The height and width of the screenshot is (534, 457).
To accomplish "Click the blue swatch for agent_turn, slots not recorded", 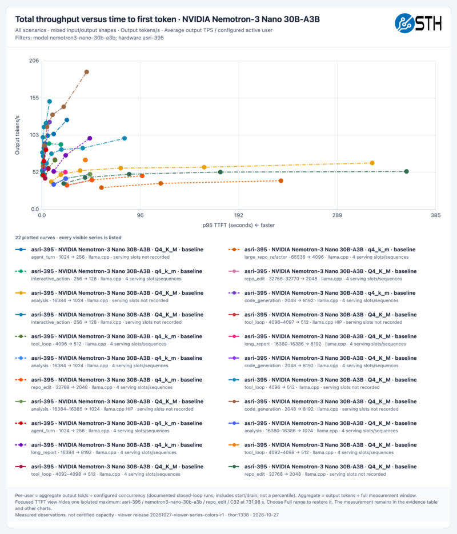I will [21, 250].
